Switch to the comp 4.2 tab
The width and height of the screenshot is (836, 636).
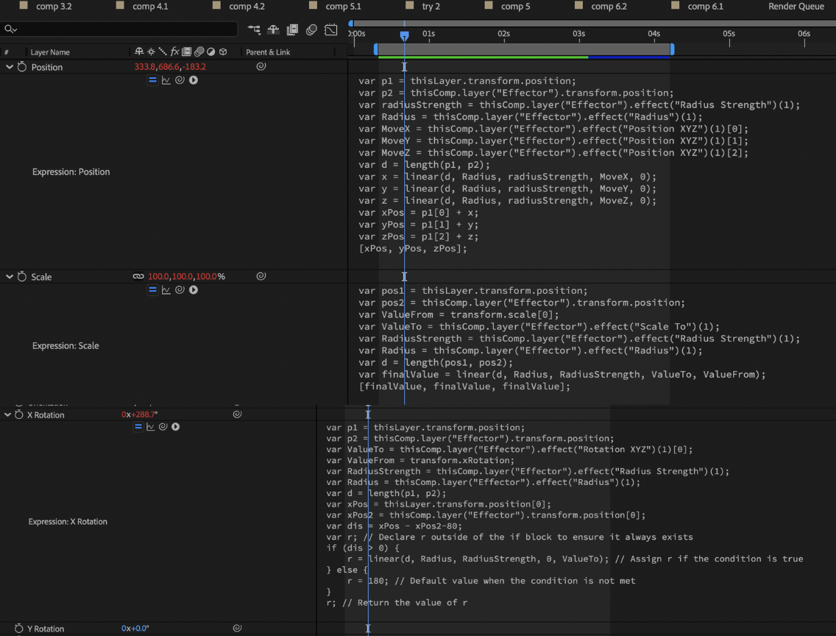[x=246, y=7]
